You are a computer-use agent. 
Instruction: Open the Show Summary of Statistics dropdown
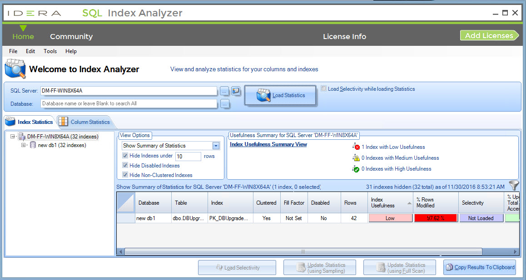click(x=216, y=146)
